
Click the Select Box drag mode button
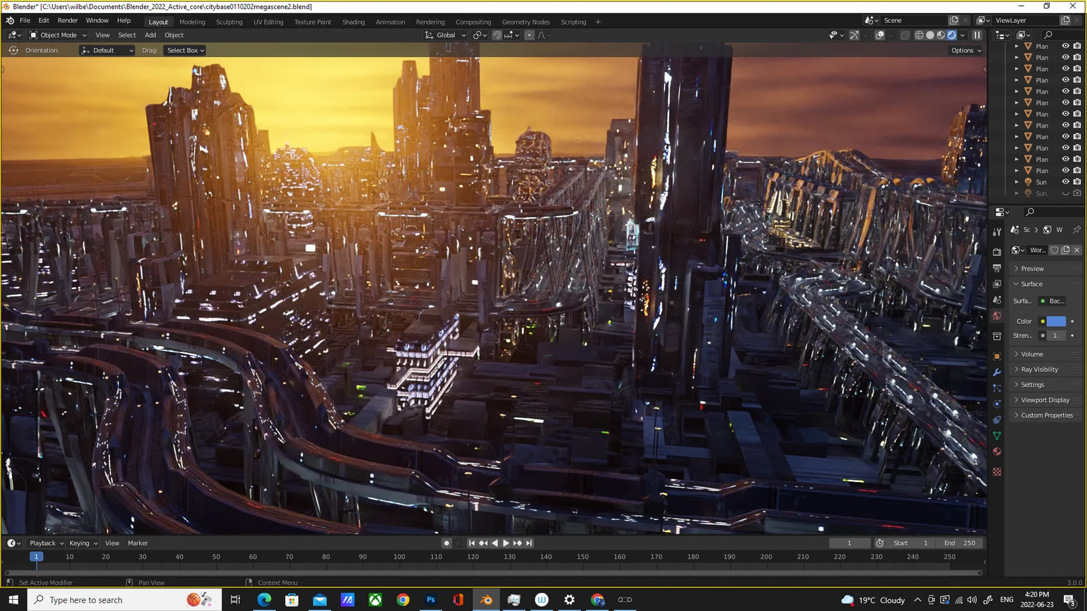(184, 50)
